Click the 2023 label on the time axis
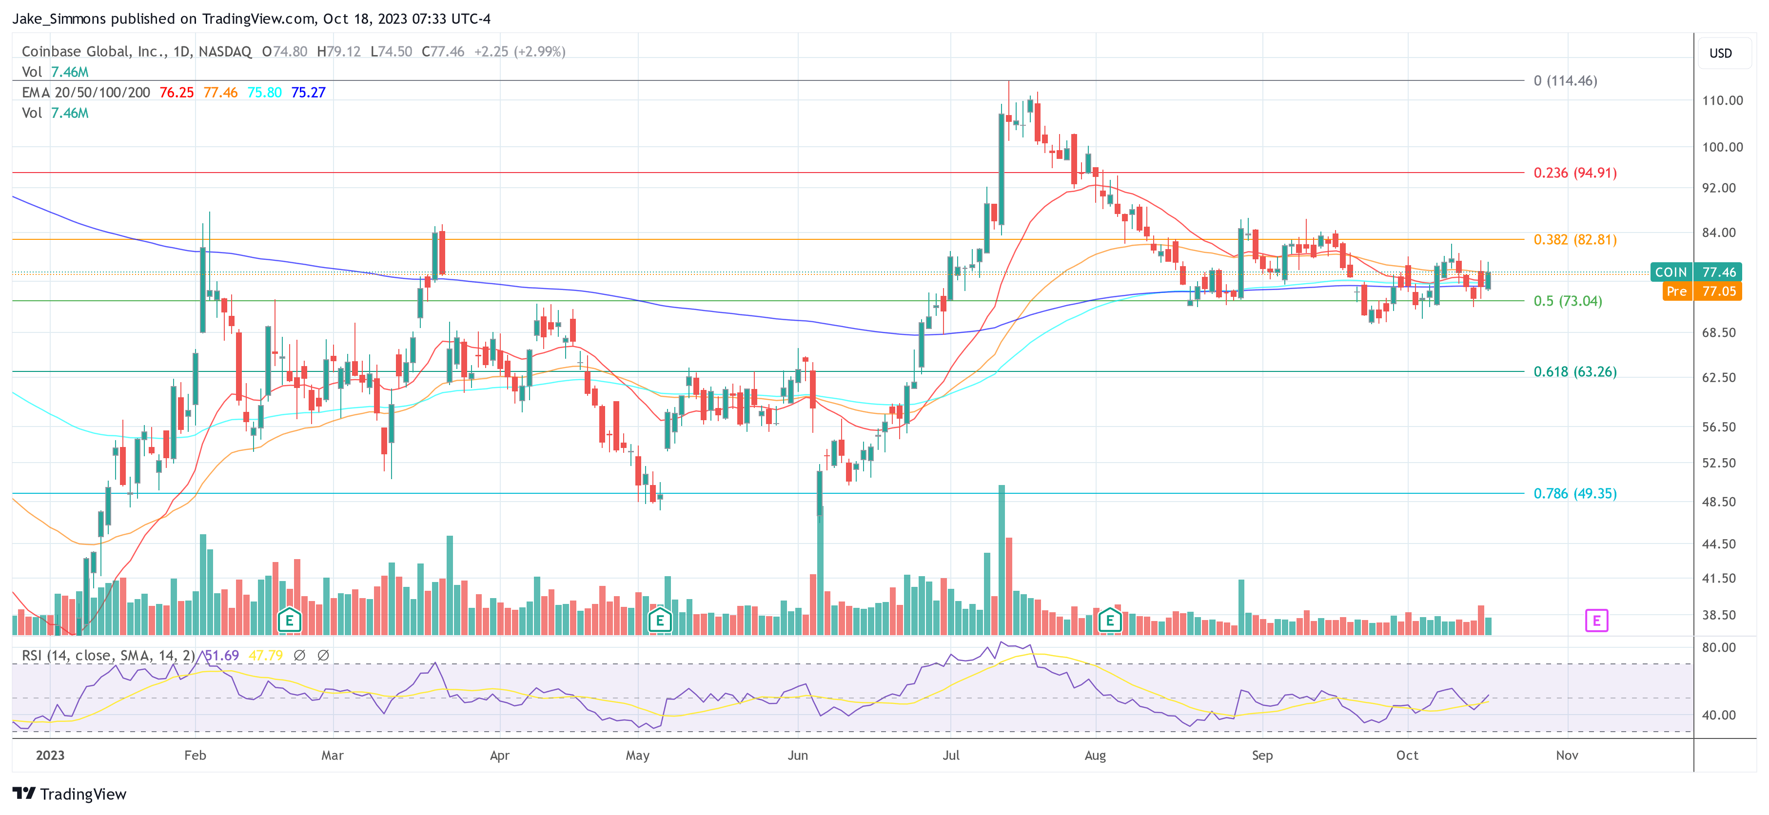 tap(50, 755)
